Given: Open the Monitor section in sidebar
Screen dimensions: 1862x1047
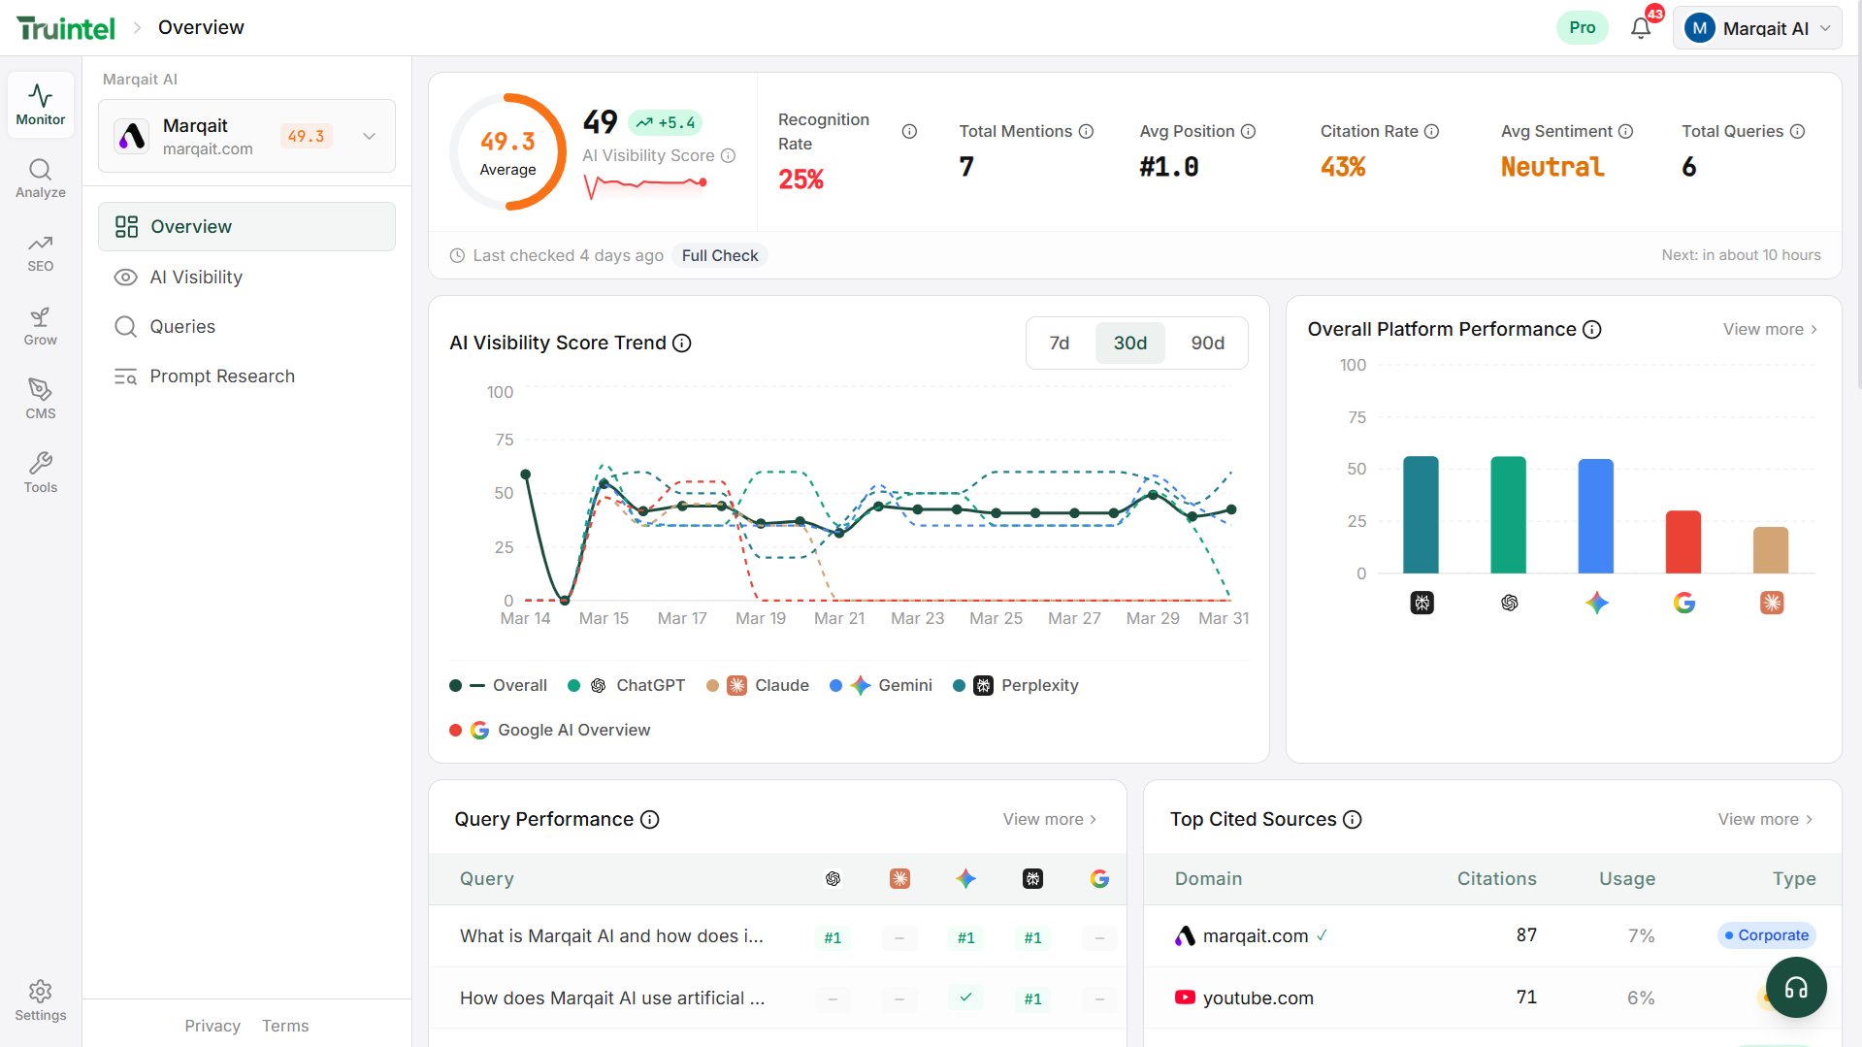Looking at the screenshot, I should click(41, 105).
